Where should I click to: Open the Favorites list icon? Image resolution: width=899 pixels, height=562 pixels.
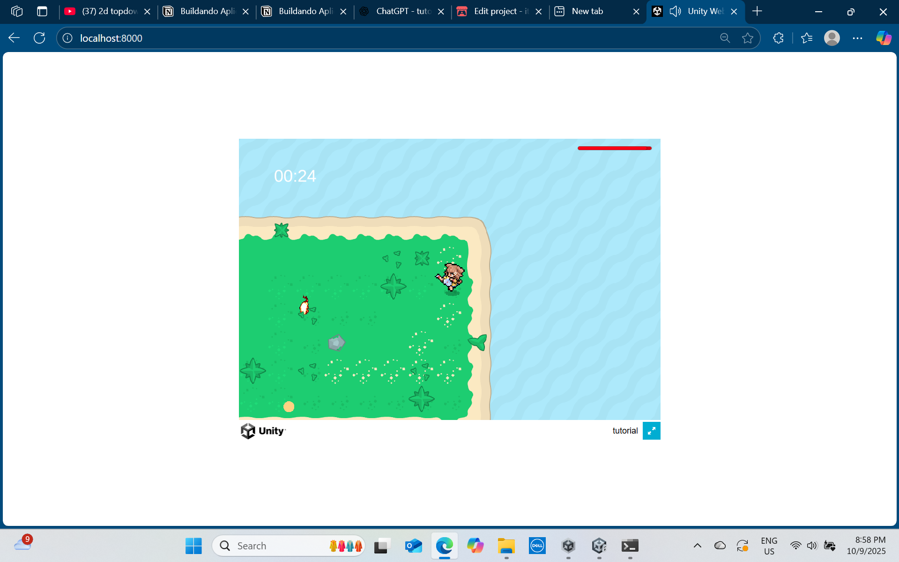(x=807, y=38)
